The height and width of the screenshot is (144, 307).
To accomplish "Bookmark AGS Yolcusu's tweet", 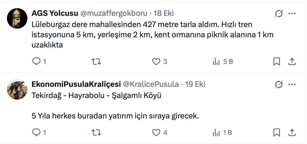I will (277, 62).
